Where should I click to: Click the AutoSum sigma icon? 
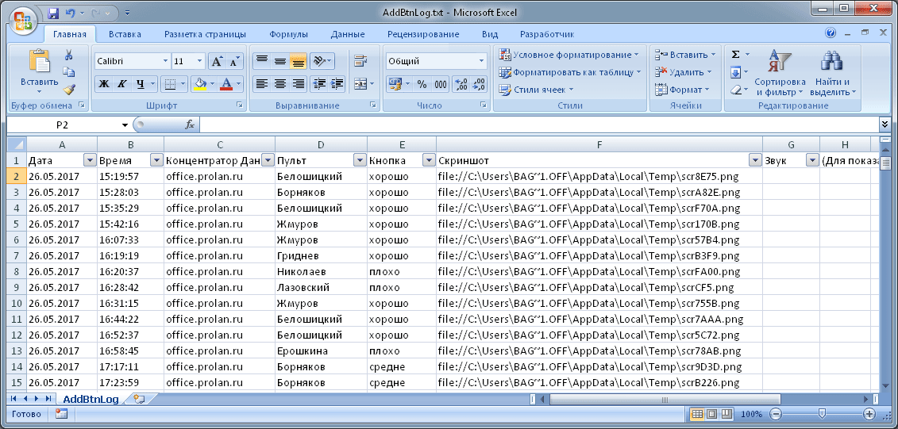click(x=735, y=55)
